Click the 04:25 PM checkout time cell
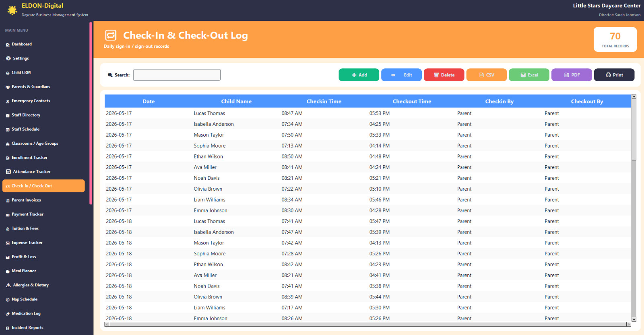Viewport: 644px width, 335px height. 380,124
